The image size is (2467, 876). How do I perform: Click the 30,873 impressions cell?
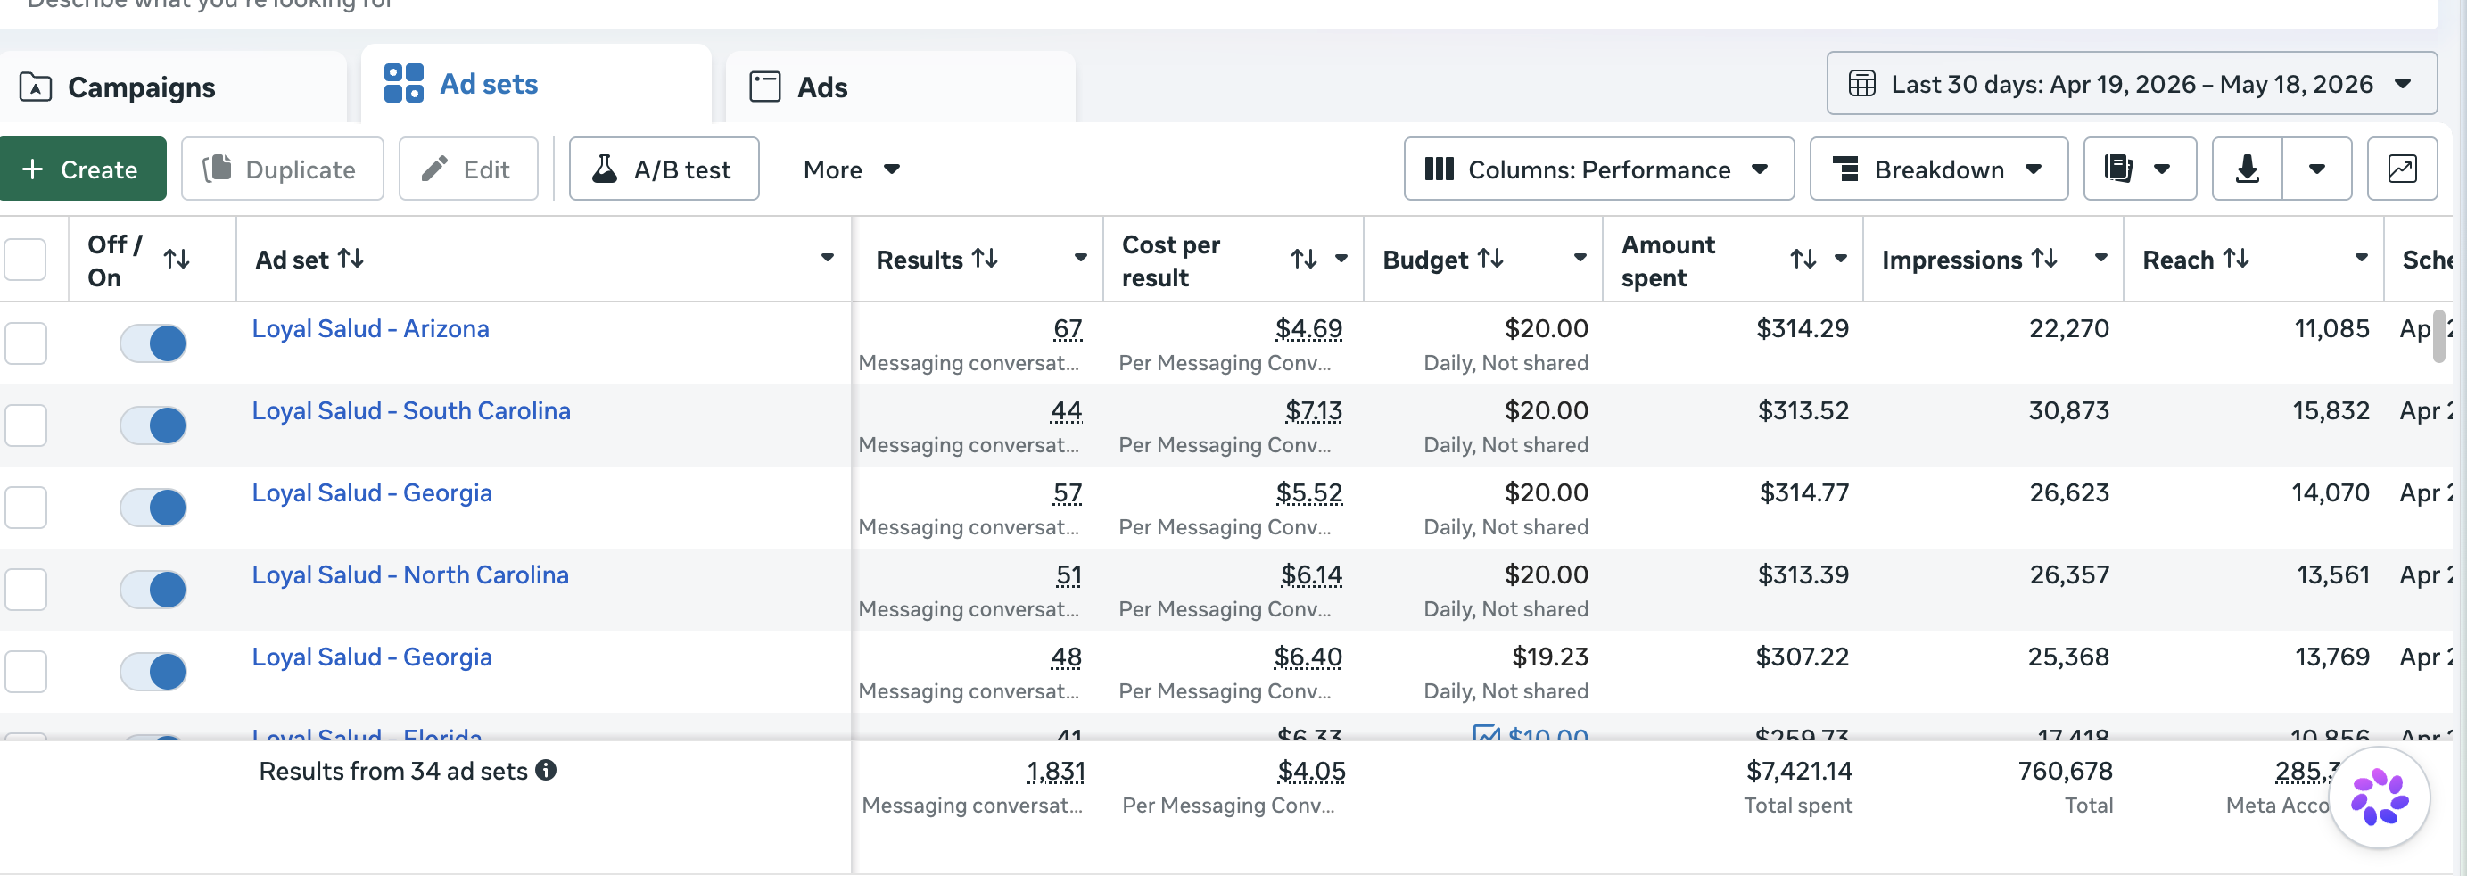click(x=2068, y=410)
